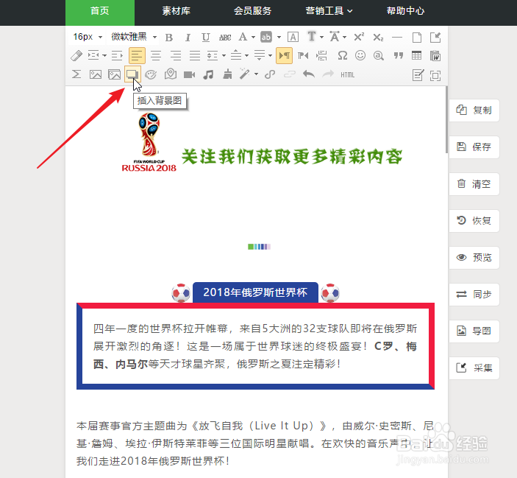Click the editor vertical scrollbar
This screenshot has width=517, height=478.
point(446,119)
